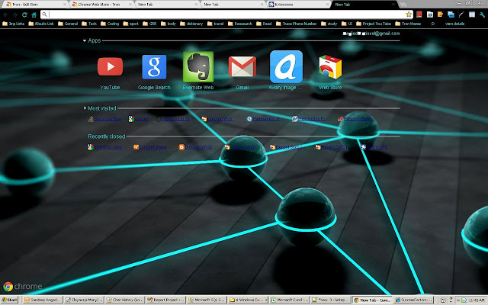Open the Tech bookmarks folder

point(89,24)
